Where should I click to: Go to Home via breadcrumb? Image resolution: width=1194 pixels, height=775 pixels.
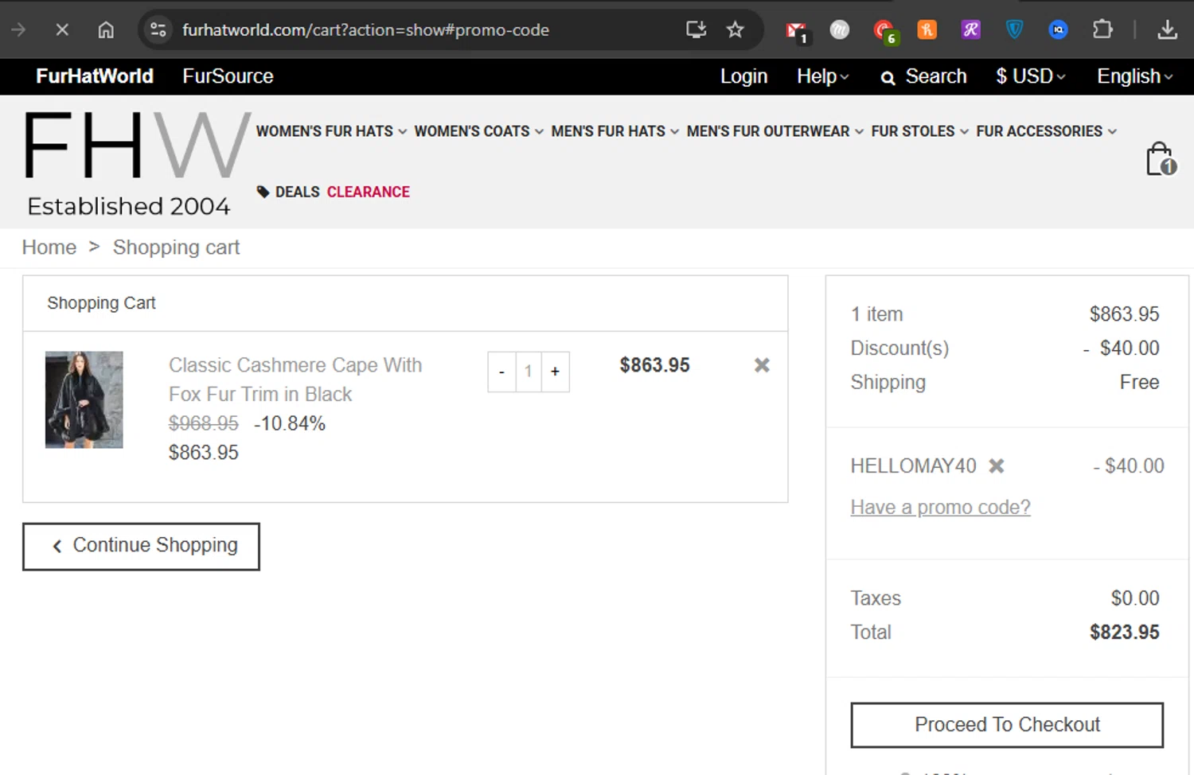(49, 247)
